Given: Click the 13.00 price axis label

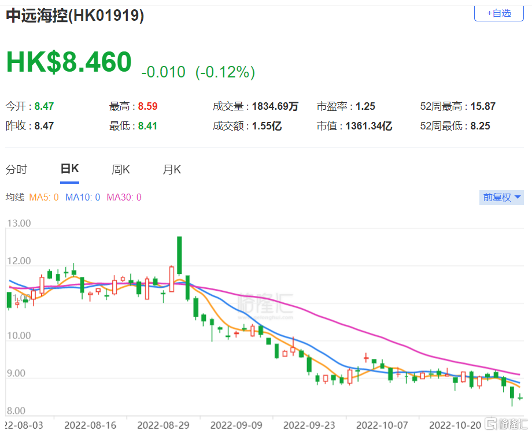Looking at the screenshot, I should [x=19, y=223].
